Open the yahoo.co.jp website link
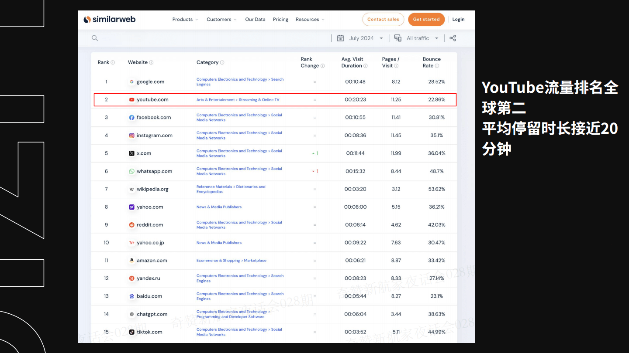The width and height of the screenshot is (629, 353). pos(150,242)
